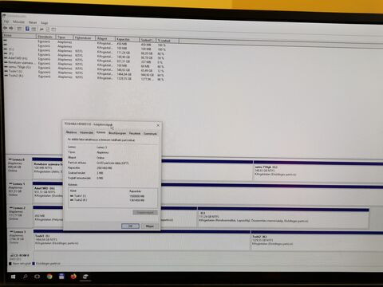
Task: Launch Firefox from the taskbar
Action: pos(73,277)
